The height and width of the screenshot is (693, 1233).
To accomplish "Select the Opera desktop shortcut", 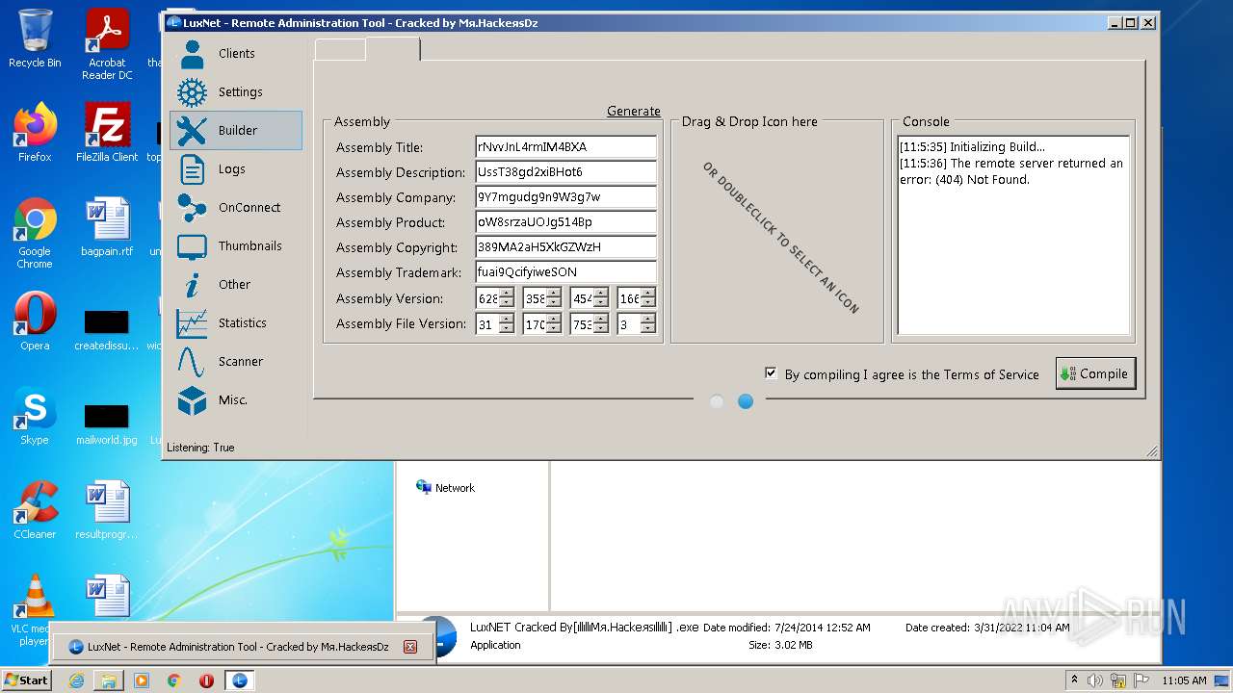I will [x=35, y=321].
